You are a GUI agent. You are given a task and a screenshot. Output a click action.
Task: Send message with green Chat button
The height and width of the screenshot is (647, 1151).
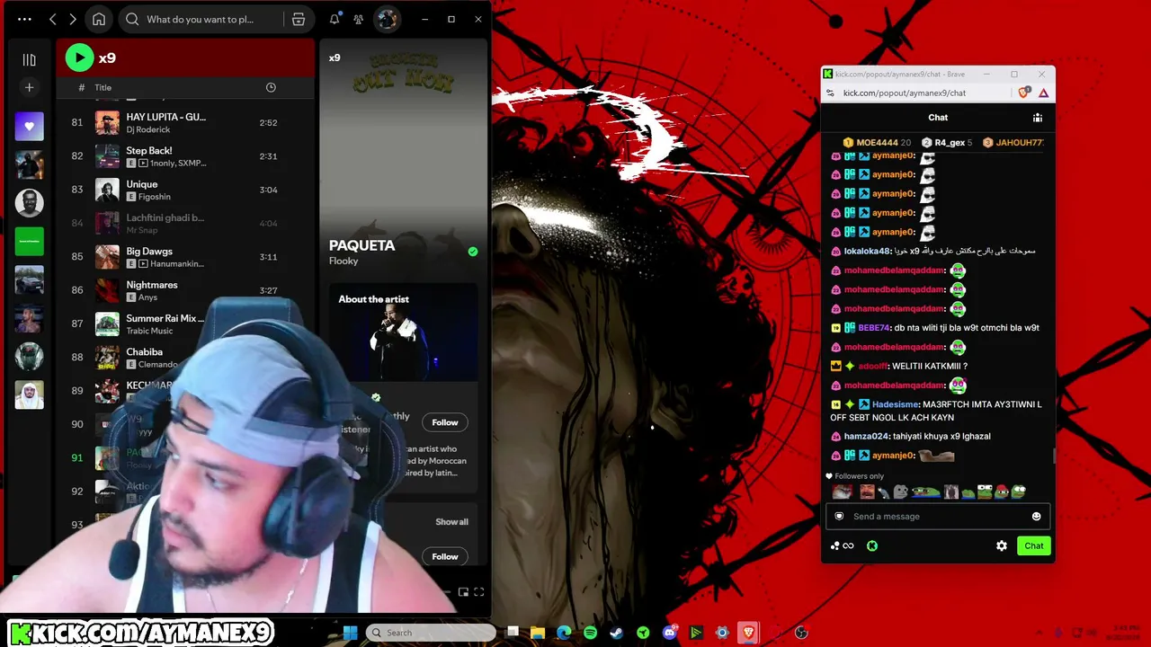(1034, 546)
